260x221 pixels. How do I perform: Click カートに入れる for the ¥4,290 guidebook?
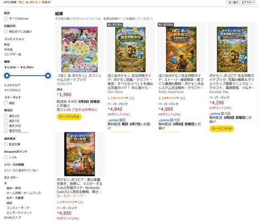(x=222, y=128)
